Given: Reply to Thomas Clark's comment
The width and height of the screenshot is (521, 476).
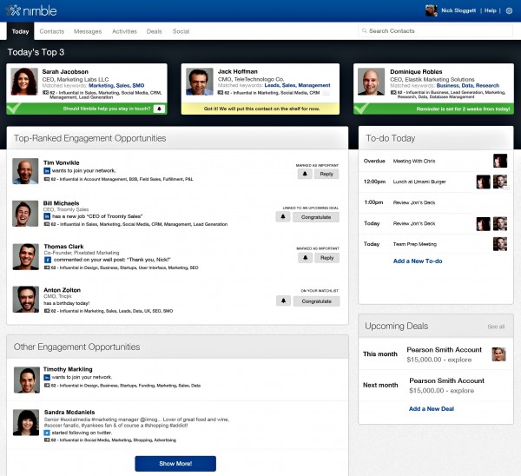Looking at the screenshot, I should 327,258.
